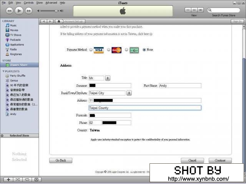Click the Selected Item panel header

click(19, 136)
